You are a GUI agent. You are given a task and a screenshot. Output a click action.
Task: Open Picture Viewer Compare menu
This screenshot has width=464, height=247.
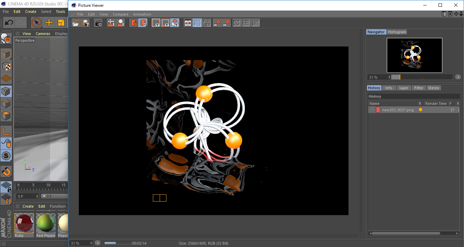pos(121,14)
